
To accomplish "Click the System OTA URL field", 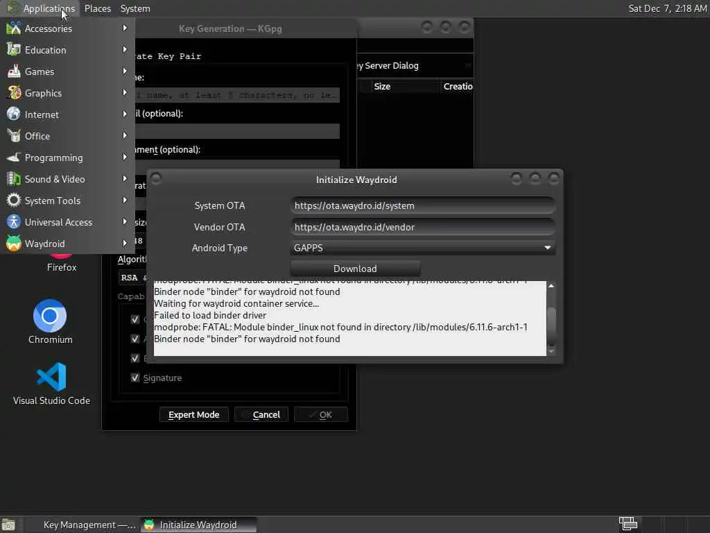I will [422, 205].
